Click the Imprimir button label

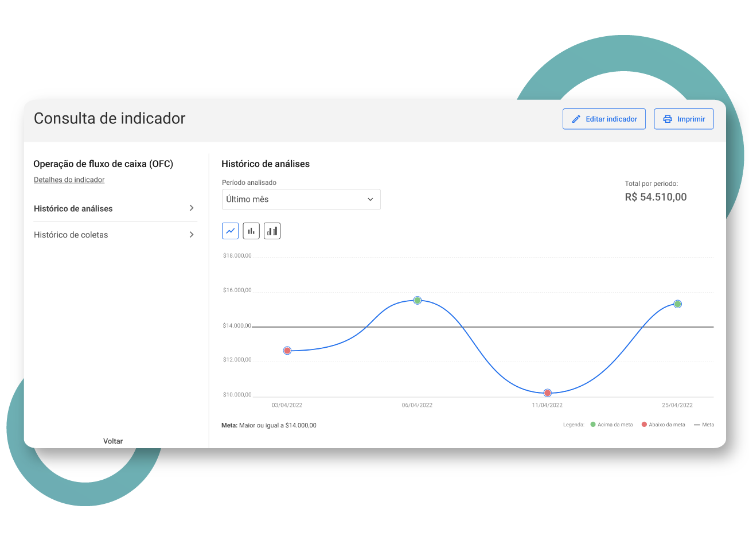[691, 119]
